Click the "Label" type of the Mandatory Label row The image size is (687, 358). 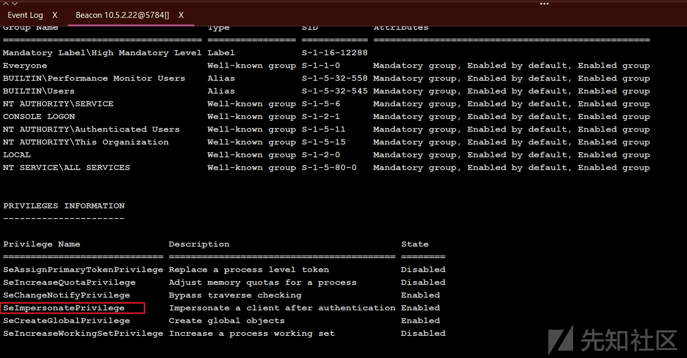[221, 53]
